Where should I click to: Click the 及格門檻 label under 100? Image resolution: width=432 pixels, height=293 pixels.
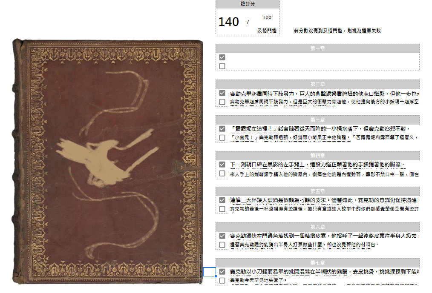point(267,31)
